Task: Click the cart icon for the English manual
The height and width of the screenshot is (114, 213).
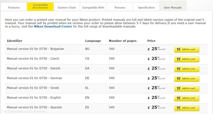Action: [179, 98]
